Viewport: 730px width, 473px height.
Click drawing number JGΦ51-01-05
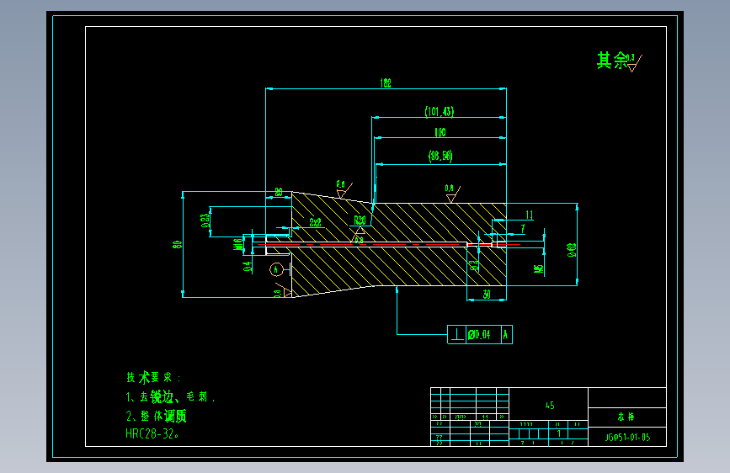(x=627, y=437)
